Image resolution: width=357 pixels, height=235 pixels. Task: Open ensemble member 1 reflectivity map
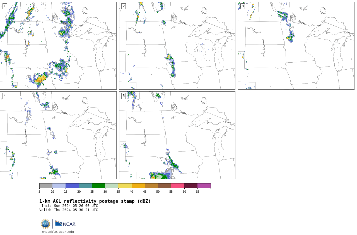pos(58,46)
